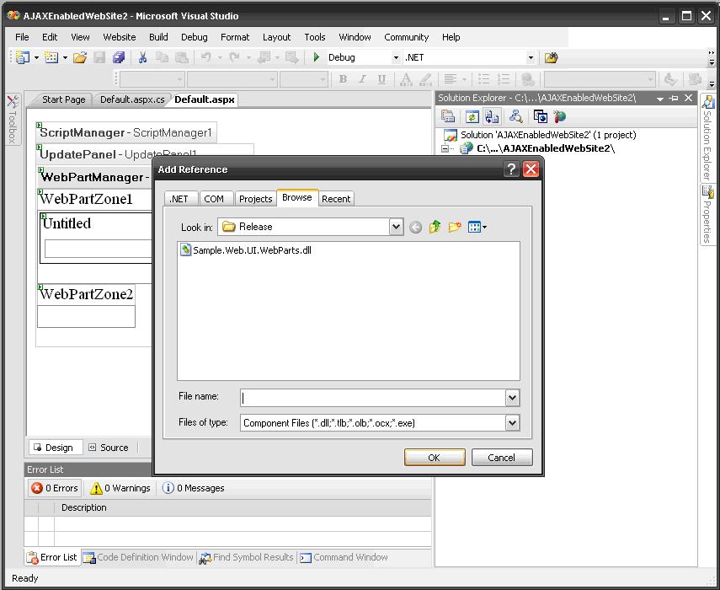Open the New Project dropdown arrow
The height and width of the screenshot is (590, 720).
tap(36, 58)
